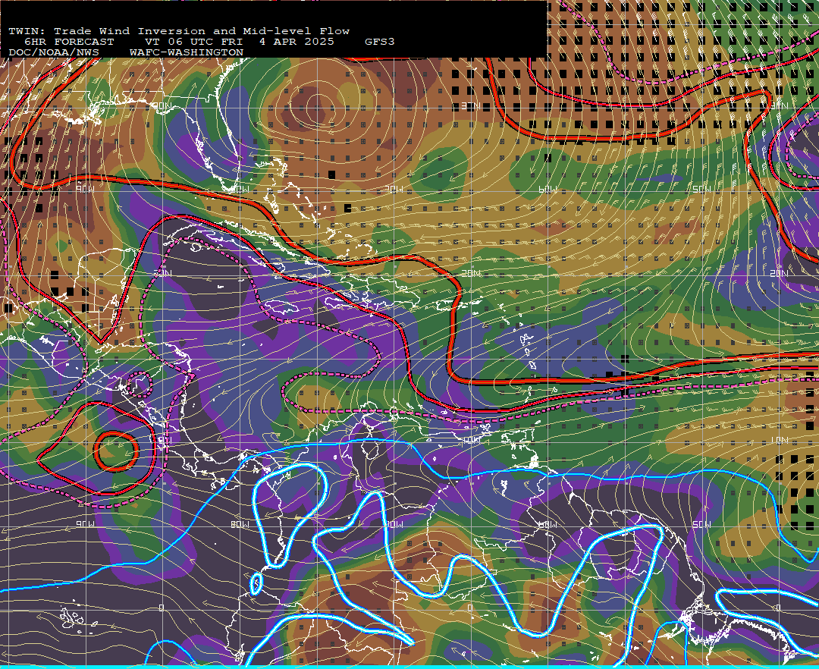Image resolution: width=819 pixels, height=669 pixels.
Task: Click the 60W label over inland Guyana
Action: click(x=547, y=524)
